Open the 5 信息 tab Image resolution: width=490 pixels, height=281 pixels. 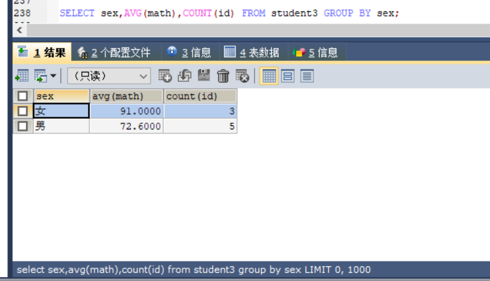click(x=315, y=52)
